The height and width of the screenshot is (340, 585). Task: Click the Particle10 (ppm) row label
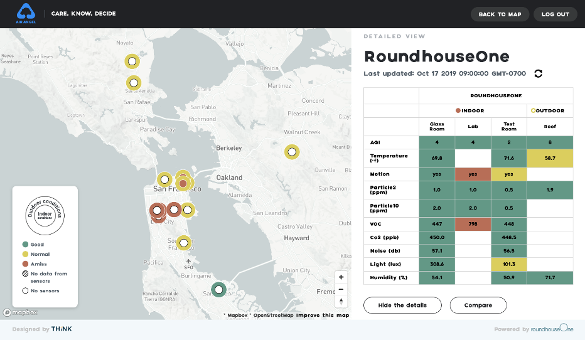pos(384,208)
